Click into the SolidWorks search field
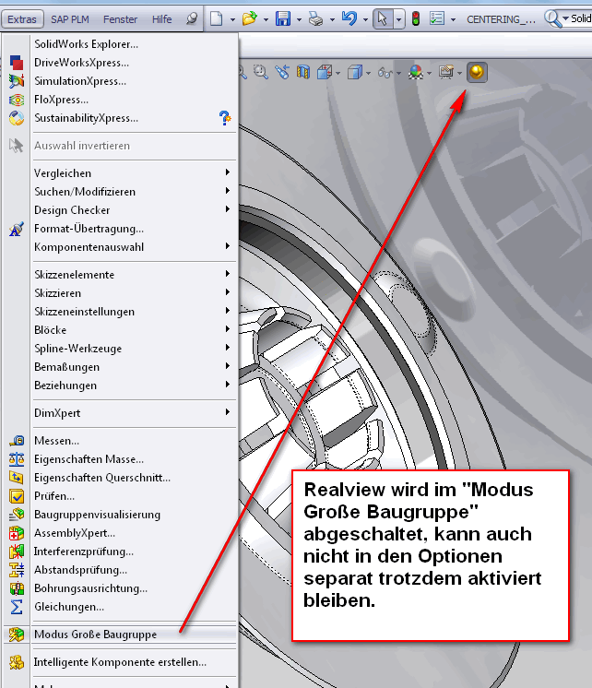This screenshot has width=592, height=688. [x=581, y=18]
